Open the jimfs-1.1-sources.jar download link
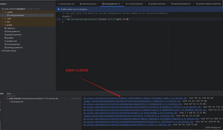 click(127, 125)
